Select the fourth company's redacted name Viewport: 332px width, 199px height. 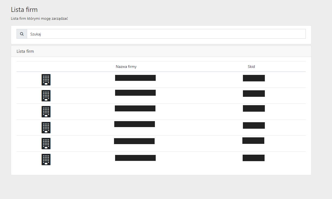pyautogui.click(x=135, y=124)
